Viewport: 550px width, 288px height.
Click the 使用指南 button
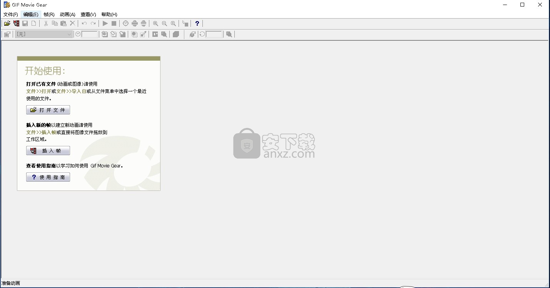click(48, 177)
